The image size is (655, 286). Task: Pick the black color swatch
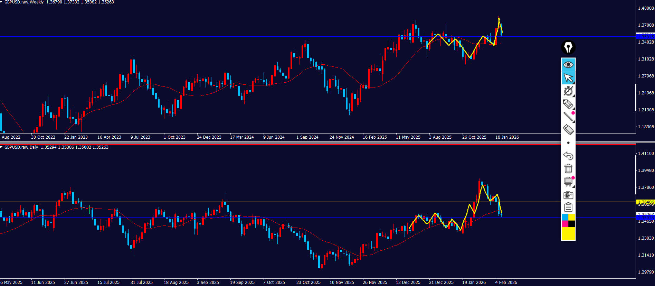(x=572, y=224)
